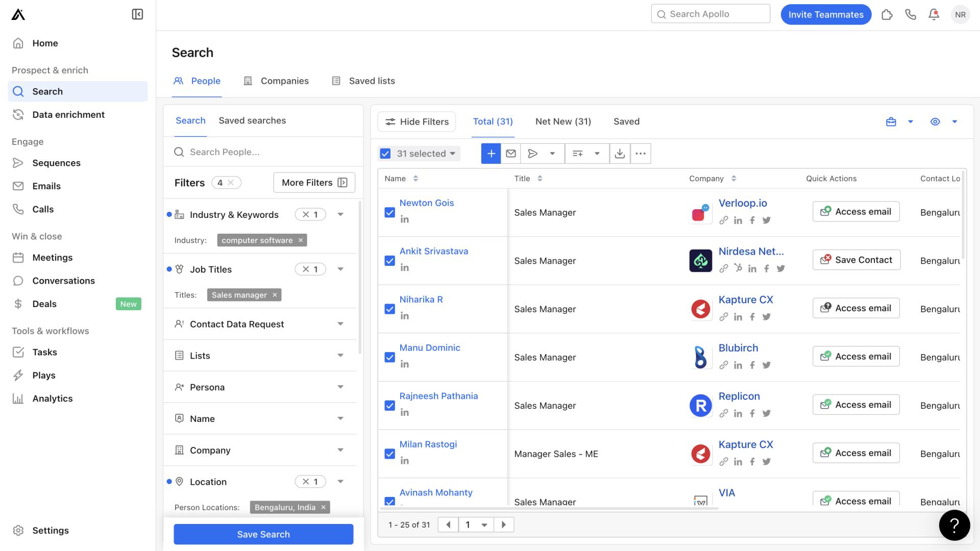Open the Nirdesa Net HubSpot icon

click(738, 268)
